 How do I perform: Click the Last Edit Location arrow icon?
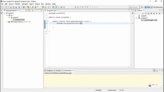tap(87, 7)
